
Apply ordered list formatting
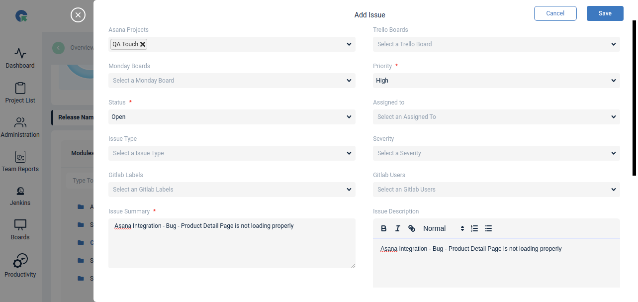point(474,228)
